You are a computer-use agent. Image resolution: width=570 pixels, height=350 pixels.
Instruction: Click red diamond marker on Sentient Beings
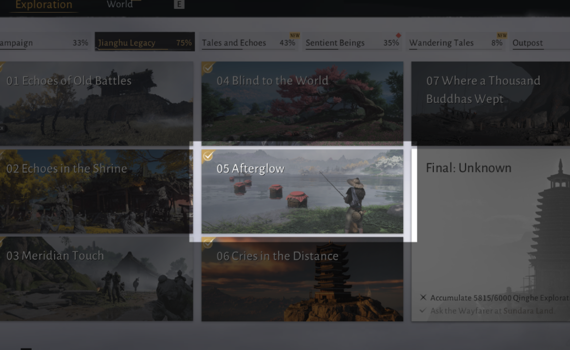pyautogui.click(x=398, y=35)
